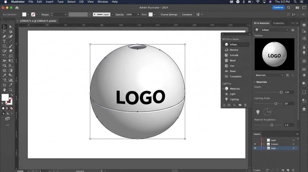Click Lighting Angle slider handle

point(276,104)
